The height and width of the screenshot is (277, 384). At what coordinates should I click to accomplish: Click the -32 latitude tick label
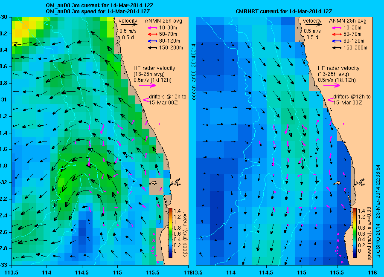[3, 182]
